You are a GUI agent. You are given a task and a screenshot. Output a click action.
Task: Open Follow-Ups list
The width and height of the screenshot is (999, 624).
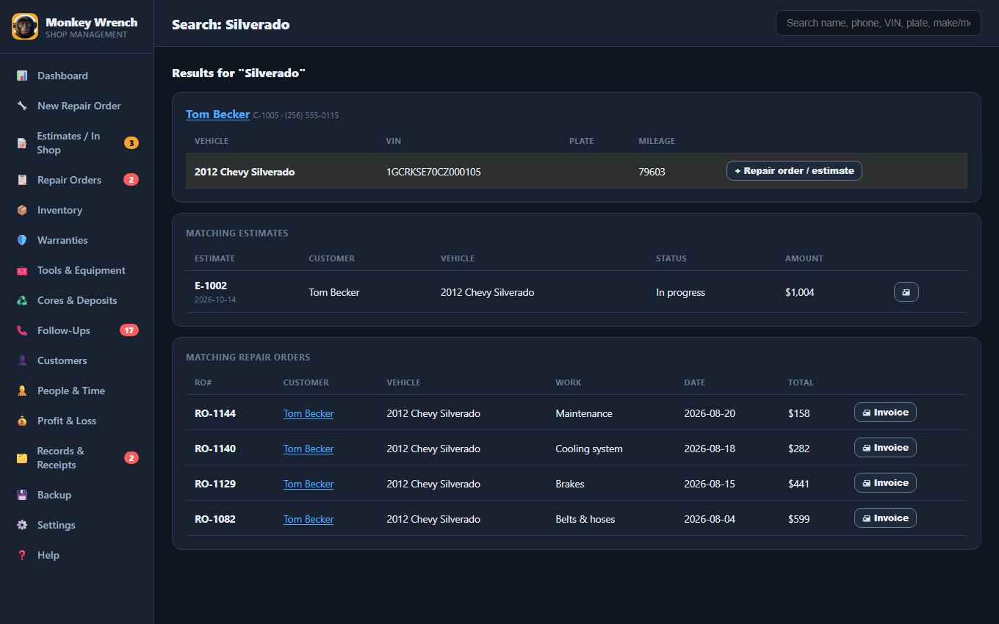pos(76,330)
